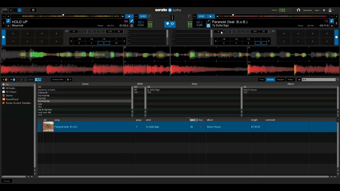Open search field filter dropdown
This screenshot has width=340, height=191.
[x=304, y=80]
